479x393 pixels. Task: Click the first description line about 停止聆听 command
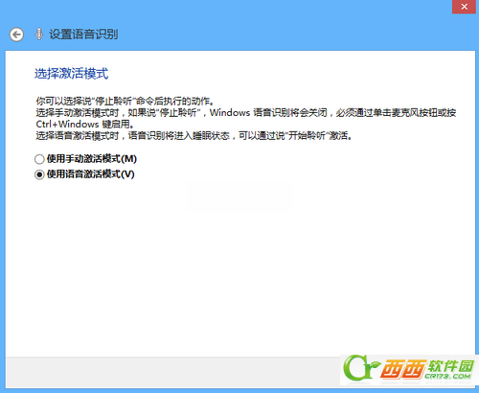coord(125,102)
